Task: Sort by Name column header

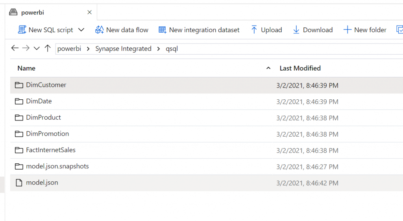Action: [26, 68]
